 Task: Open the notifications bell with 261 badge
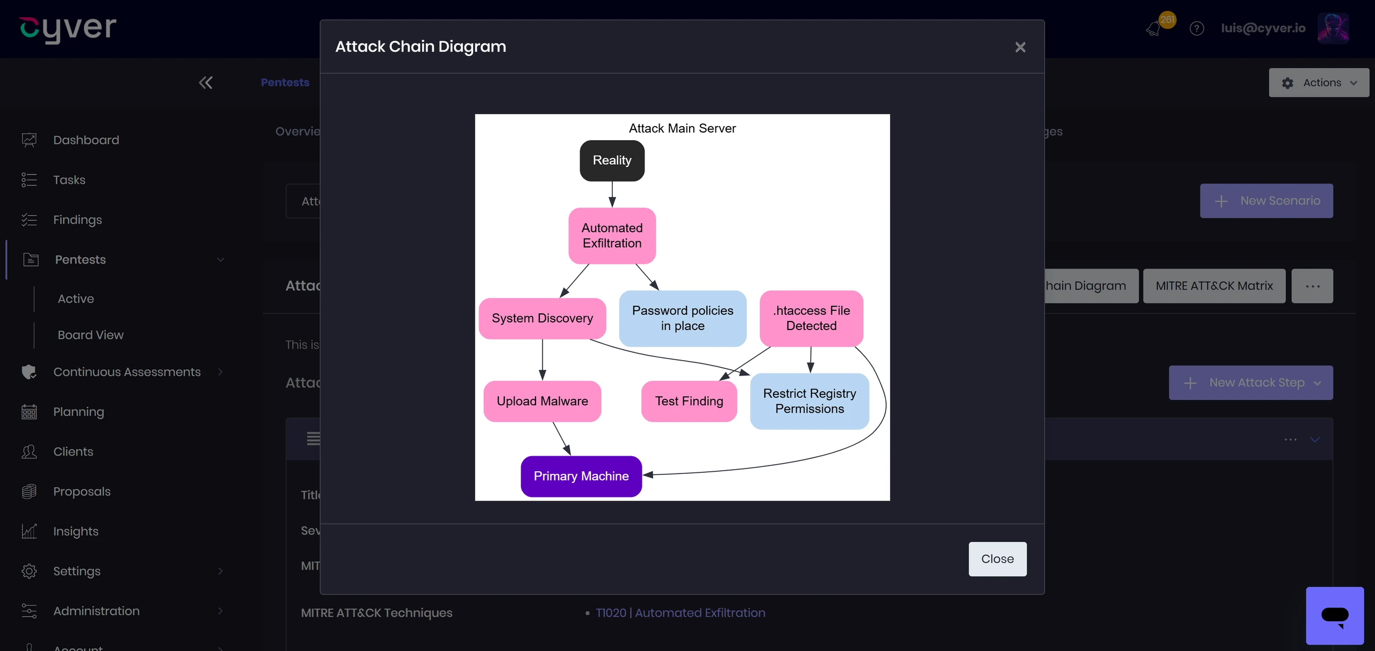1154,28
